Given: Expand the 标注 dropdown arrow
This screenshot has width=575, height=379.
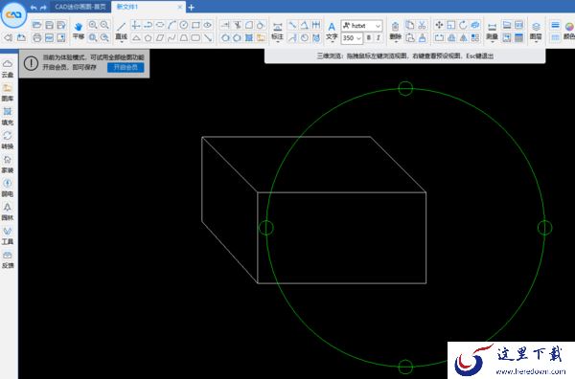Looking at the screenshot, I should [x=277, y=42].
